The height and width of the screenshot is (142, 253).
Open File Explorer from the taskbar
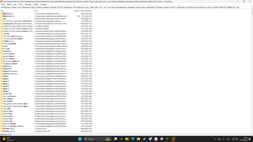coord(139,139)
